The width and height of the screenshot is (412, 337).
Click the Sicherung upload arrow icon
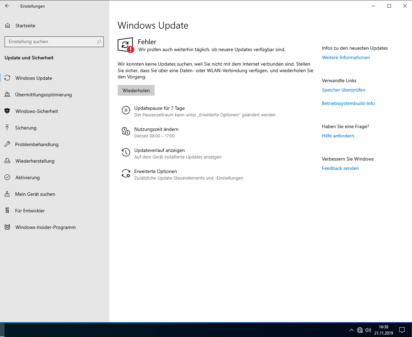tap(7, 127)
